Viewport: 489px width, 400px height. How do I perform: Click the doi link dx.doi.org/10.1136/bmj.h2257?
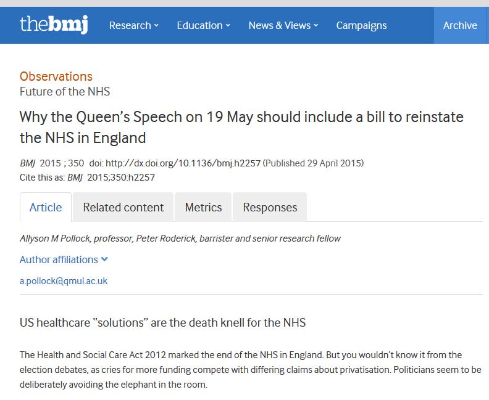point(183,163)
